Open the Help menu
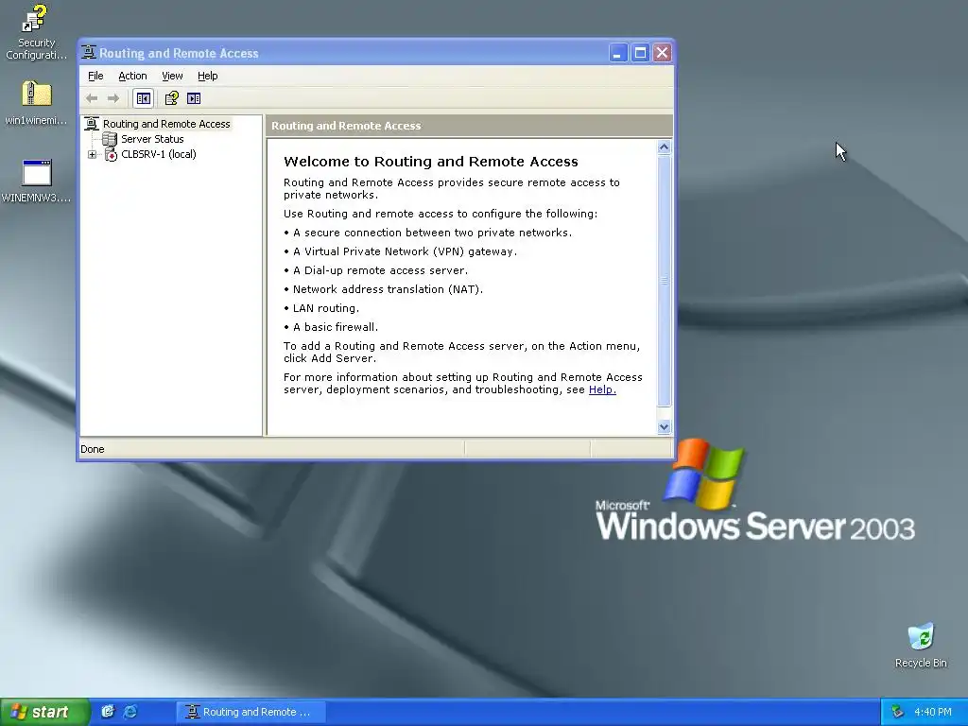 (207, 76)
